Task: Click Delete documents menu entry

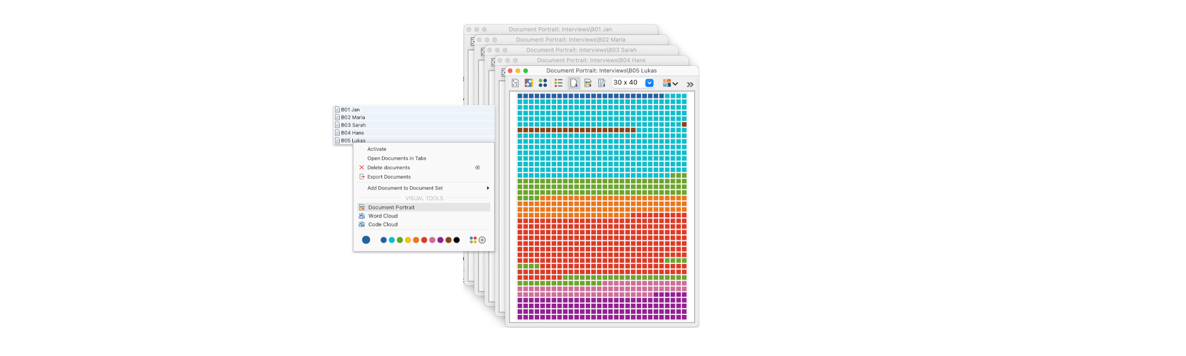Action: (x=388, y=168)
